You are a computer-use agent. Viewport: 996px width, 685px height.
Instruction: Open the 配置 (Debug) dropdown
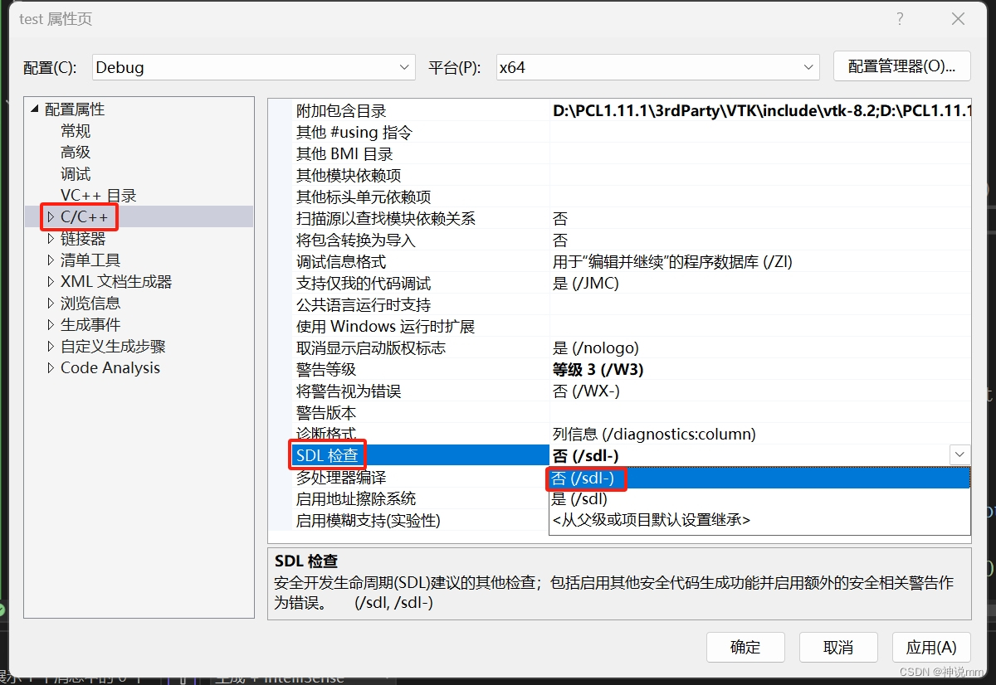(405, 67)
